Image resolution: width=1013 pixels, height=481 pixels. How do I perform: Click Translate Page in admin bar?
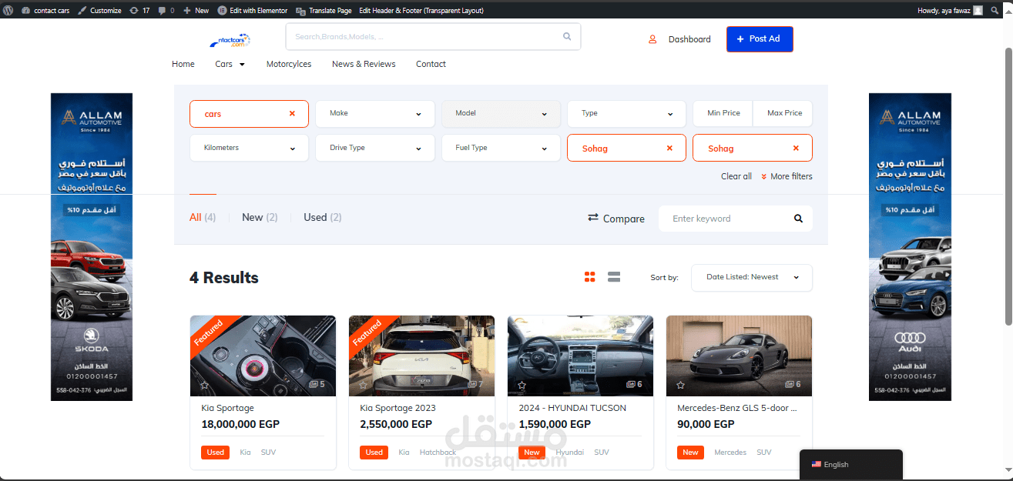324,10
